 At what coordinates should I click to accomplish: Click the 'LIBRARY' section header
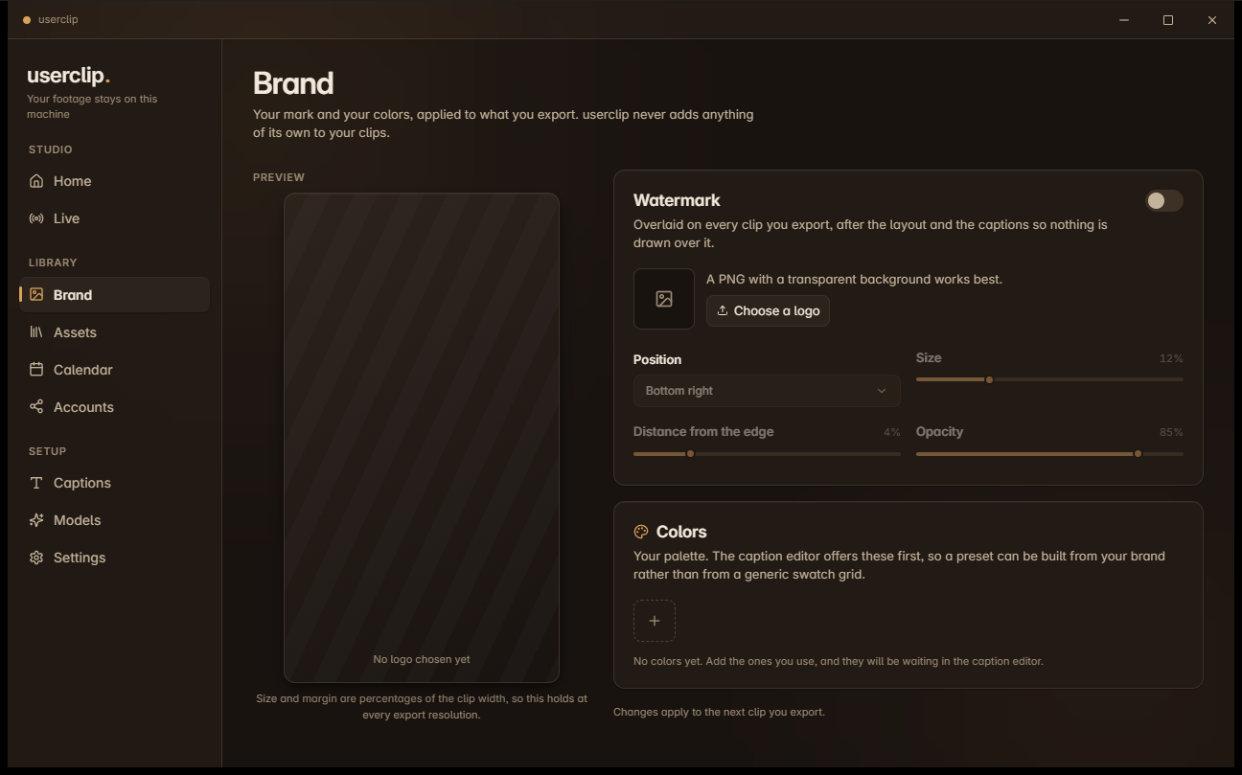[x=53, y=262]
